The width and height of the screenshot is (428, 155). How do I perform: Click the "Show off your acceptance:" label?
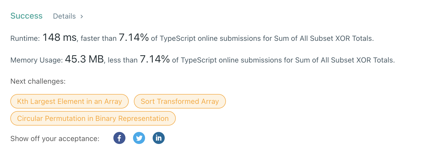(x=55, y=139)
